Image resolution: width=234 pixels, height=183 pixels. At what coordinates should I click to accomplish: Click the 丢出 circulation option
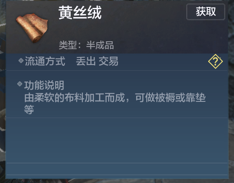pos(85,61)
